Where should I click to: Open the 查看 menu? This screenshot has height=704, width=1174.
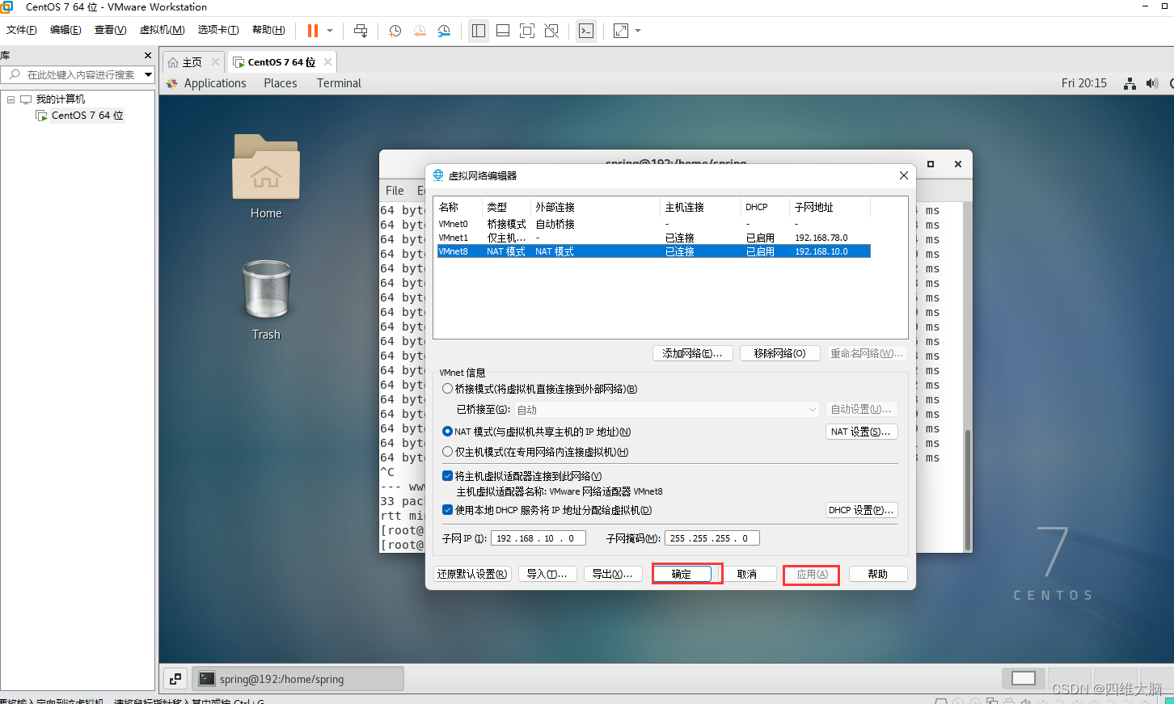pos(110,30)
